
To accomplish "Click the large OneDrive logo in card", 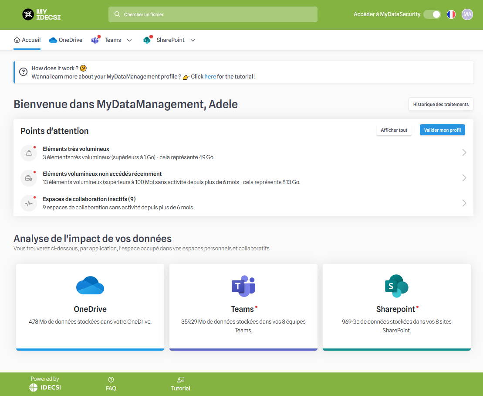I will [90, 286].
